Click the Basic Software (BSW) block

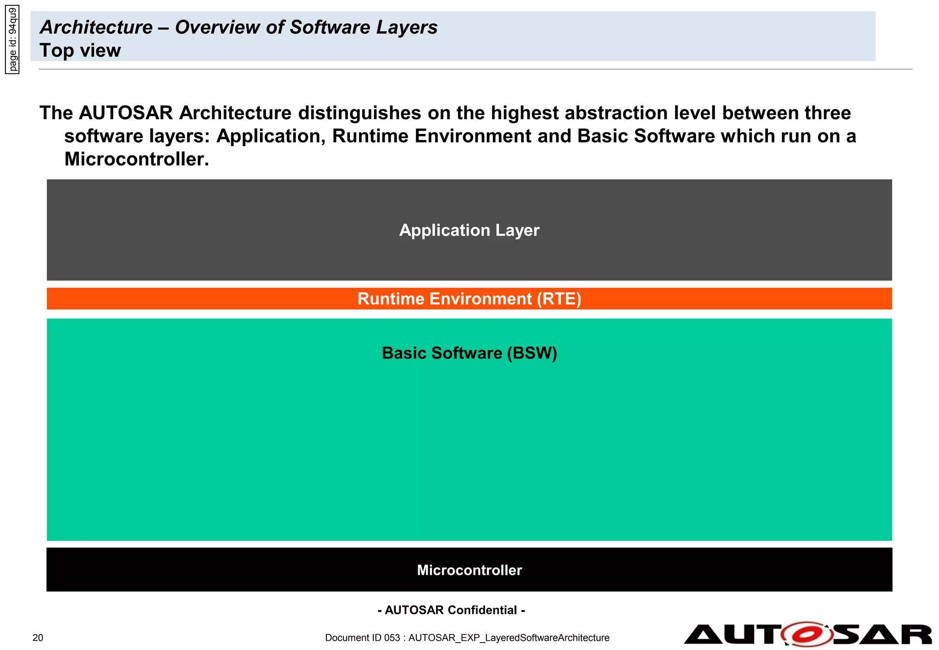pyautogui.click(x=469, y=430)
